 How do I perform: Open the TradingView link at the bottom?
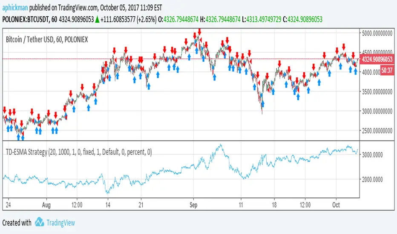61,223
